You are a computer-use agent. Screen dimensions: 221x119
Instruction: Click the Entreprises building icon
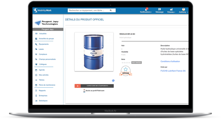pyautogui.click(x=36, y=96)
